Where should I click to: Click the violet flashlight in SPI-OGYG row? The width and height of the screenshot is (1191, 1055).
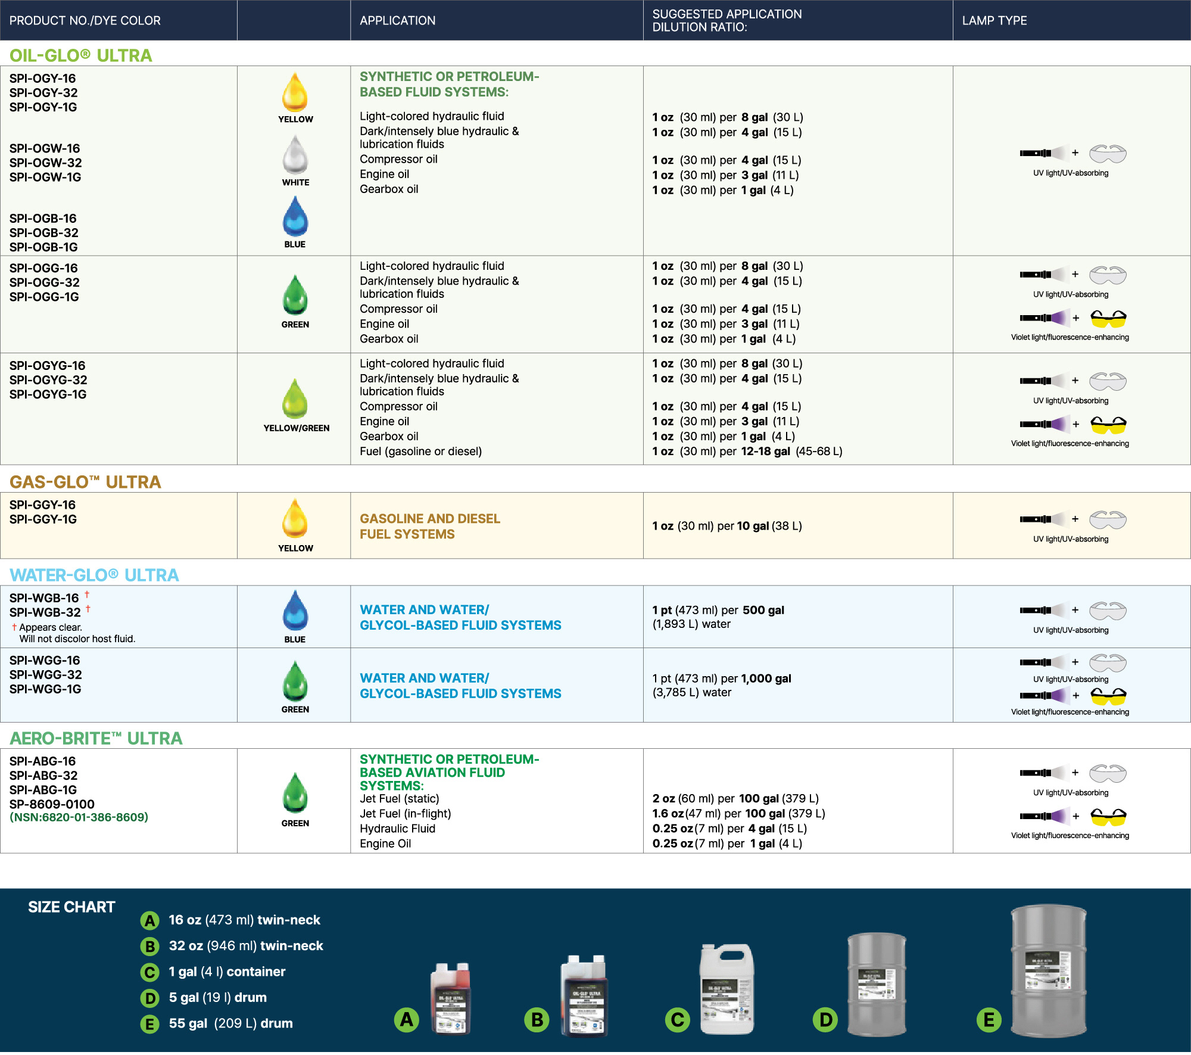click(1044, 424)
